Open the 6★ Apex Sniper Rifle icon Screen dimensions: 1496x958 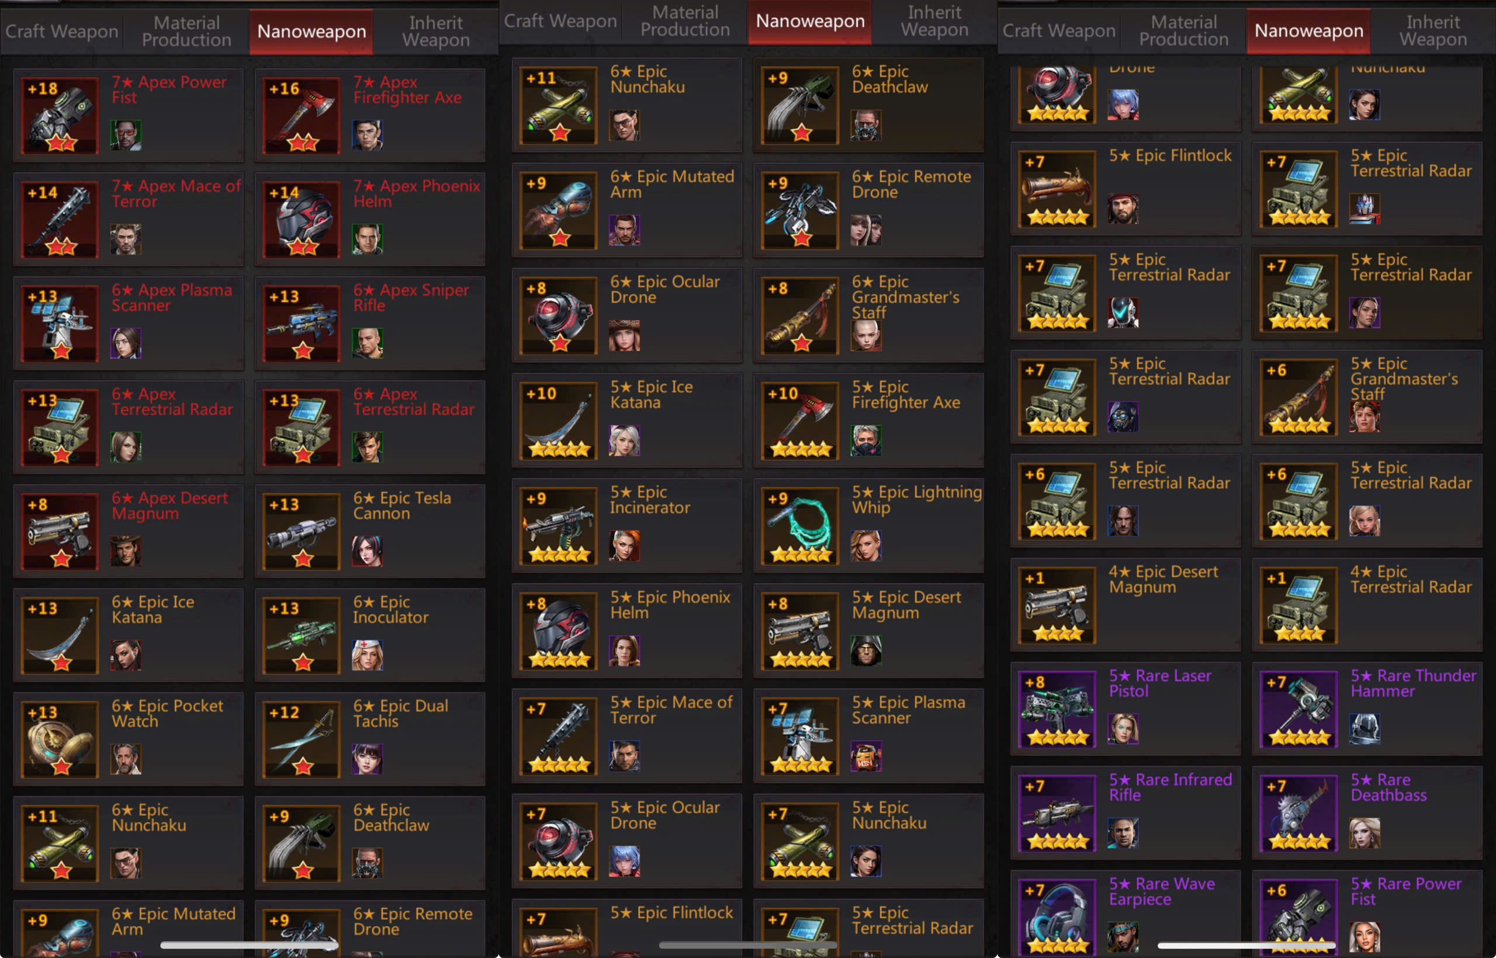[x=302, y=323]
